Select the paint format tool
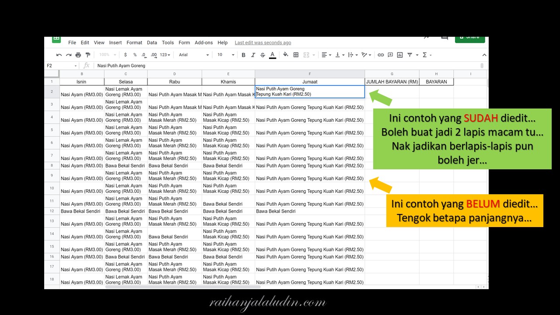Viewport: 560px width, 315px height. pos(88,55)
